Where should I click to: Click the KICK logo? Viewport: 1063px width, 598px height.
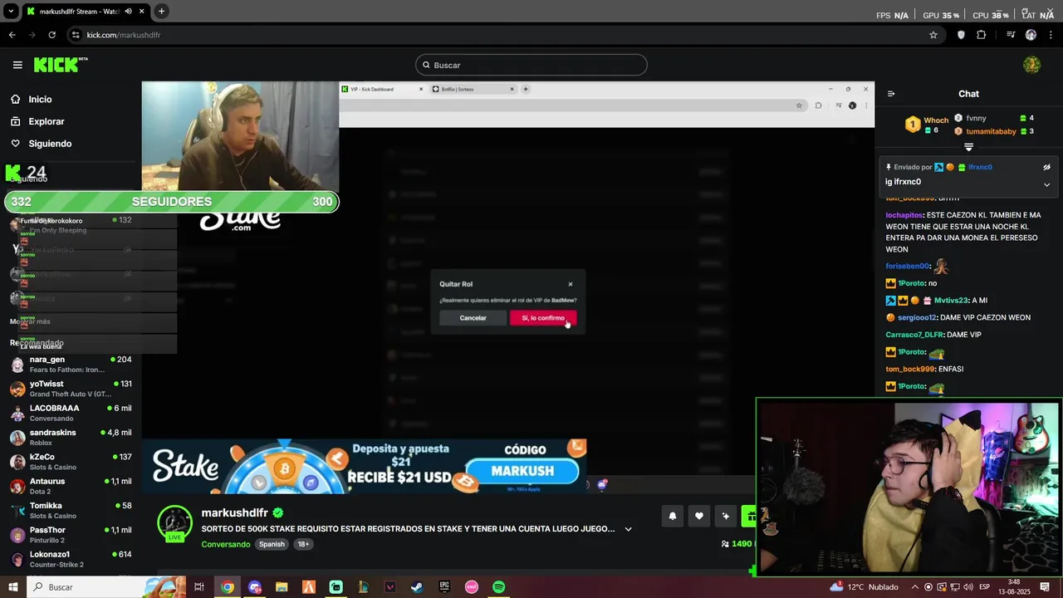point(61,65)
